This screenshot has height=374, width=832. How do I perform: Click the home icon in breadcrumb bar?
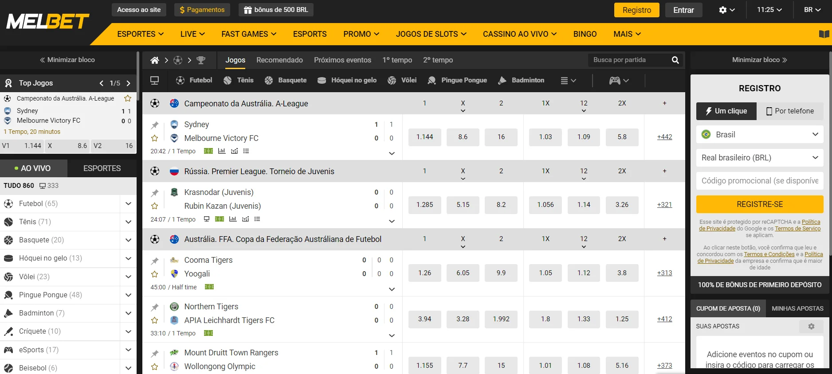tap(155, 60)
